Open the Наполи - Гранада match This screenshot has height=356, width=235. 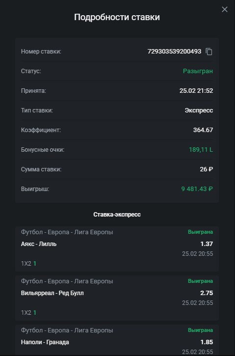(45, 342)
